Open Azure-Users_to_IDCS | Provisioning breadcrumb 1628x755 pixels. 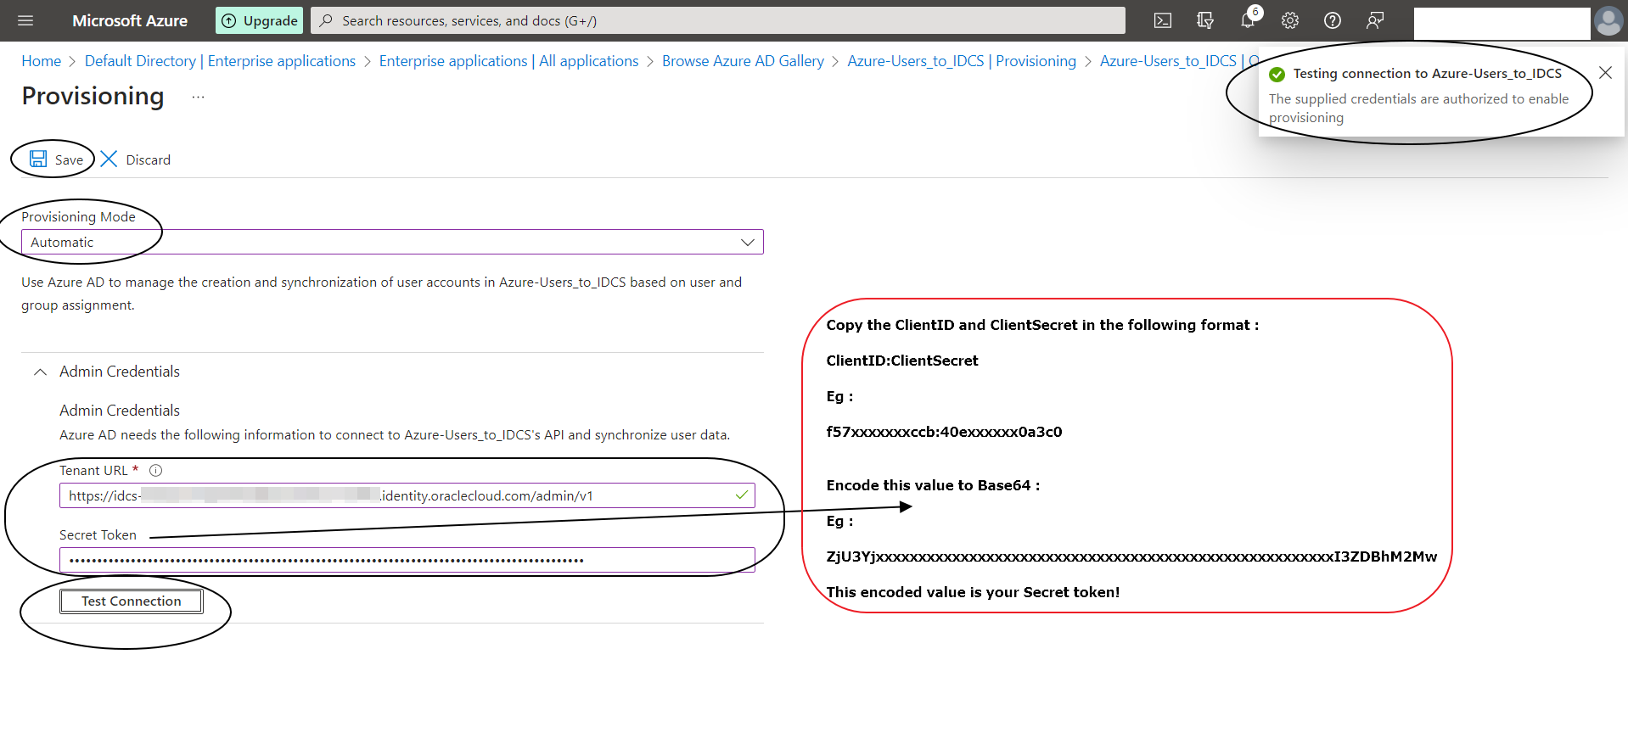pos(962,61)
